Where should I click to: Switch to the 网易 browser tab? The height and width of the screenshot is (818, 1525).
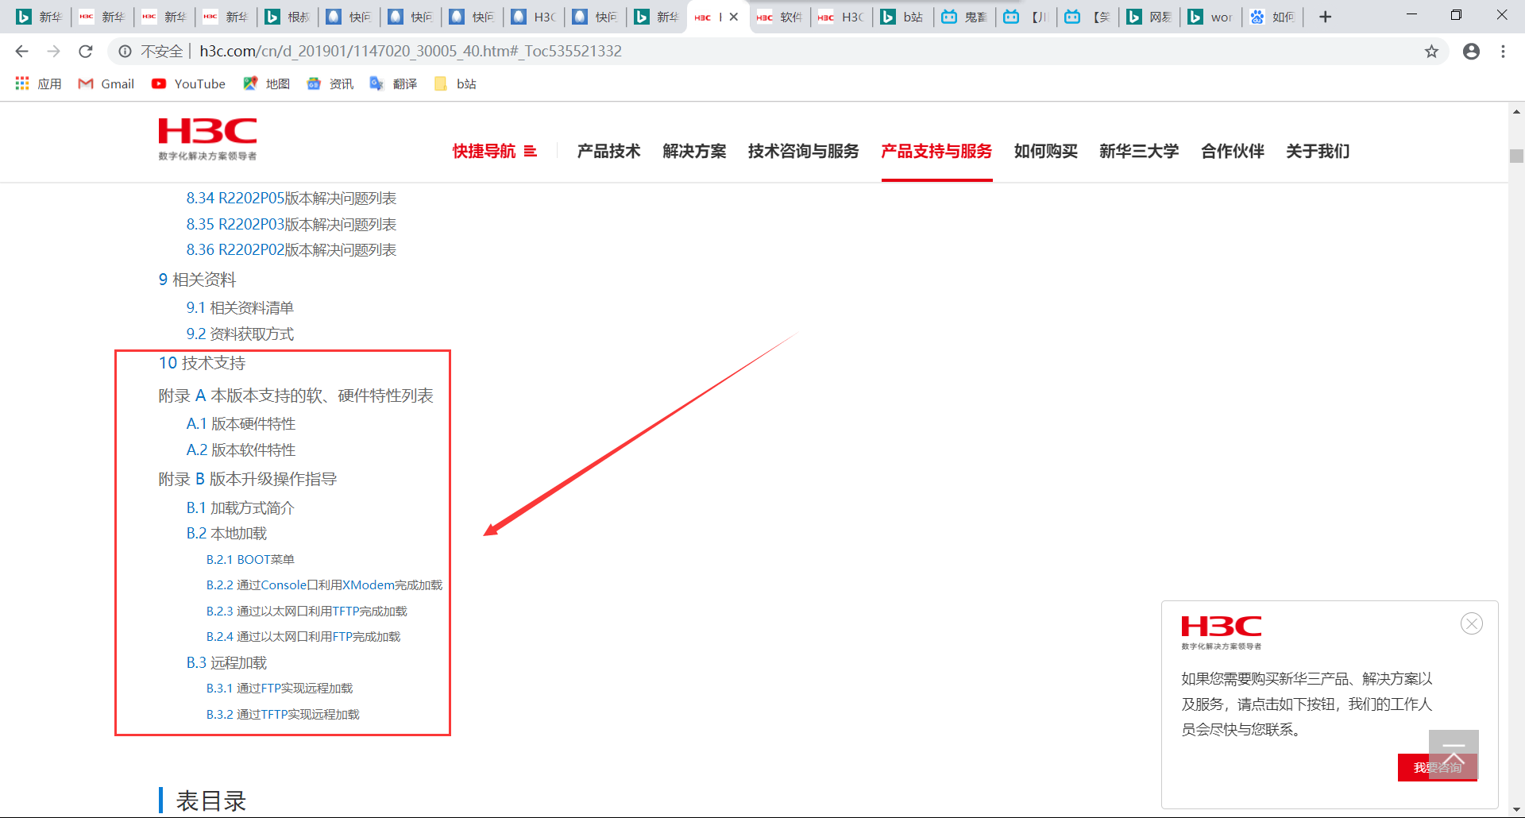tap(1149, 17)
